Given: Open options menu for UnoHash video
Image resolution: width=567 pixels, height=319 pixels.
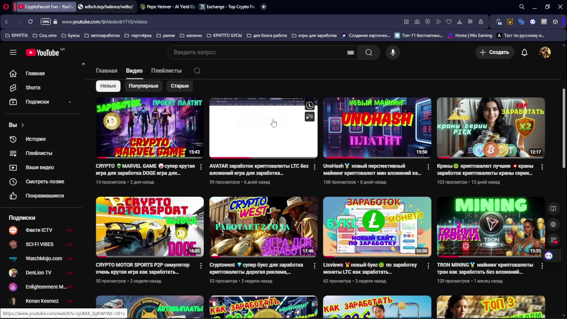Looking at the screenshot, I should tap(428, 167).
